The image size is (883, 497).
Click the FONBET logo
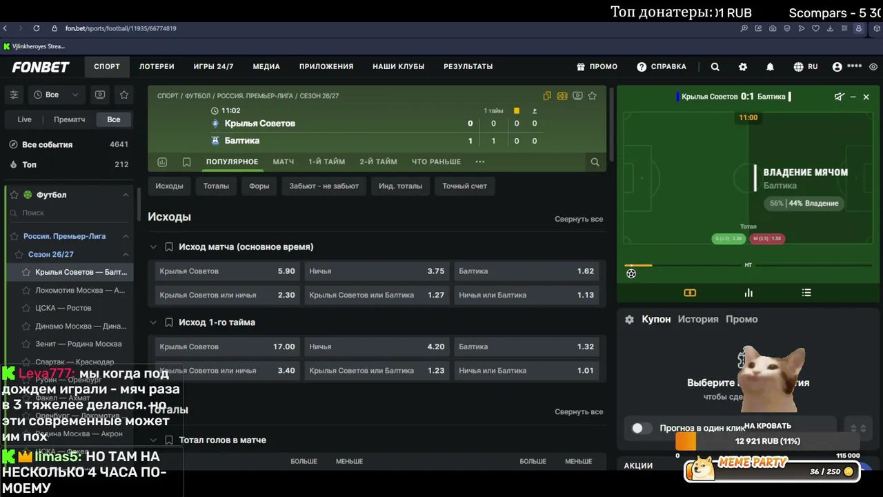point(41,67)
